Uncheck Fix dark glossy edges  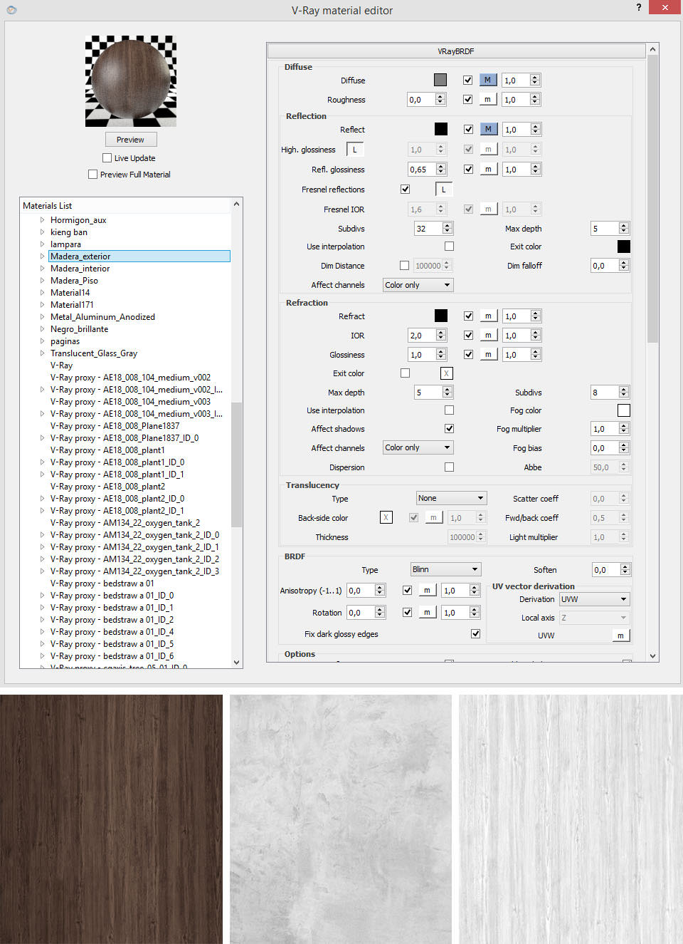point(475,633)
